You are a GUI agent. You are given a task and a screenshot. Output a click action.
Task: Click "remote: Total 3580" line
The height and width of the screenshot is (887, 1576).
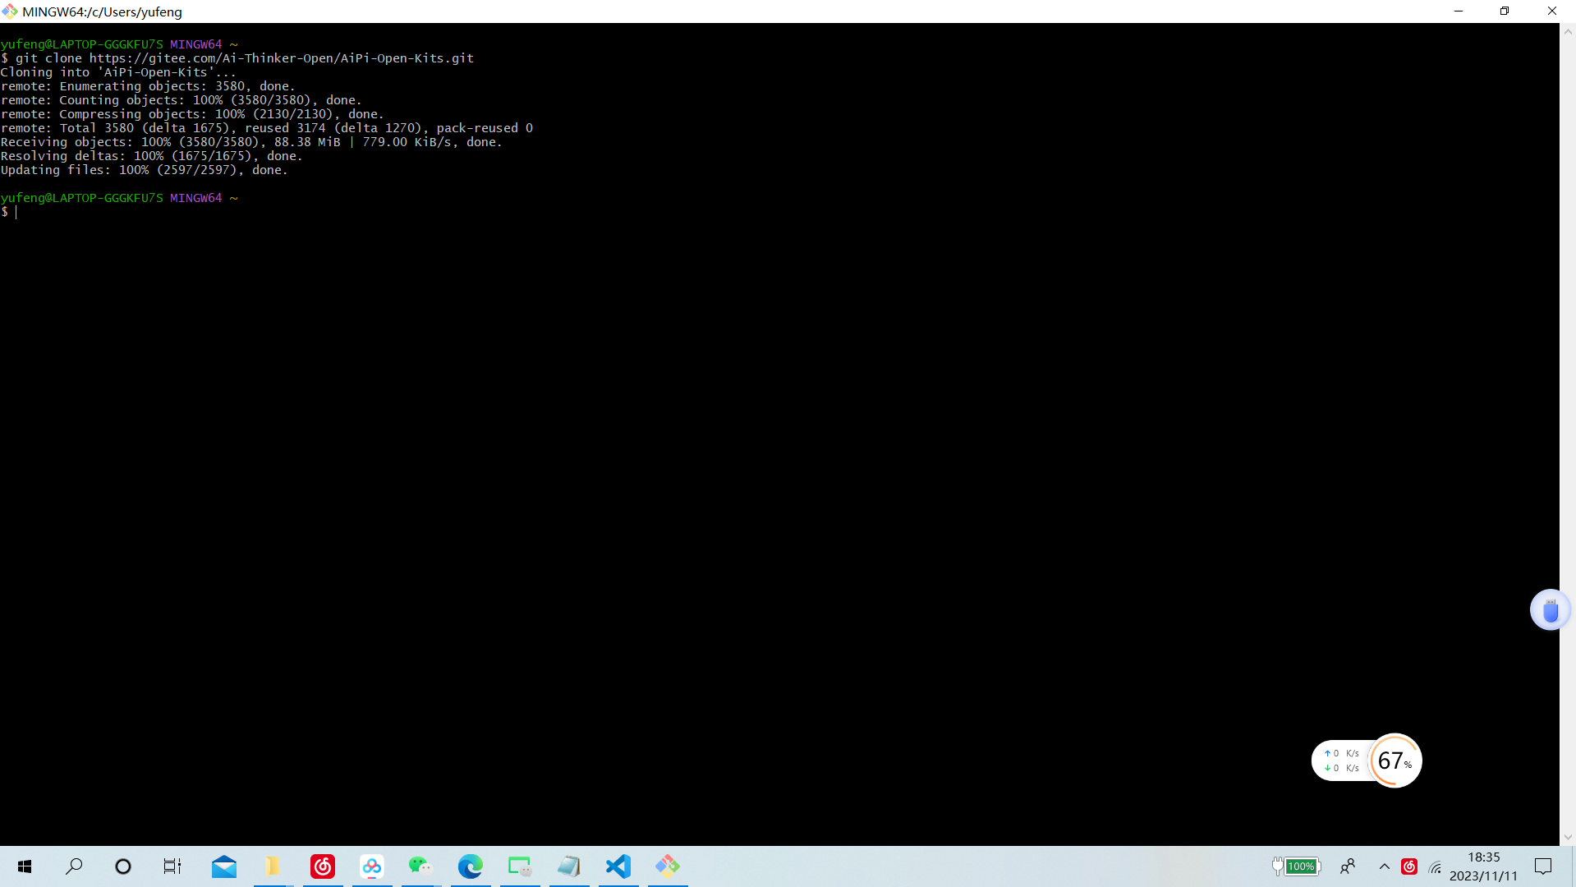(x=267, y=128)
